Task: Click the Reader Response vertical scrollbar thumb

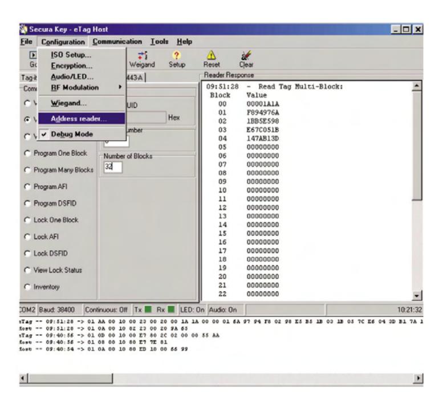Action: click(x=417, y=145)
